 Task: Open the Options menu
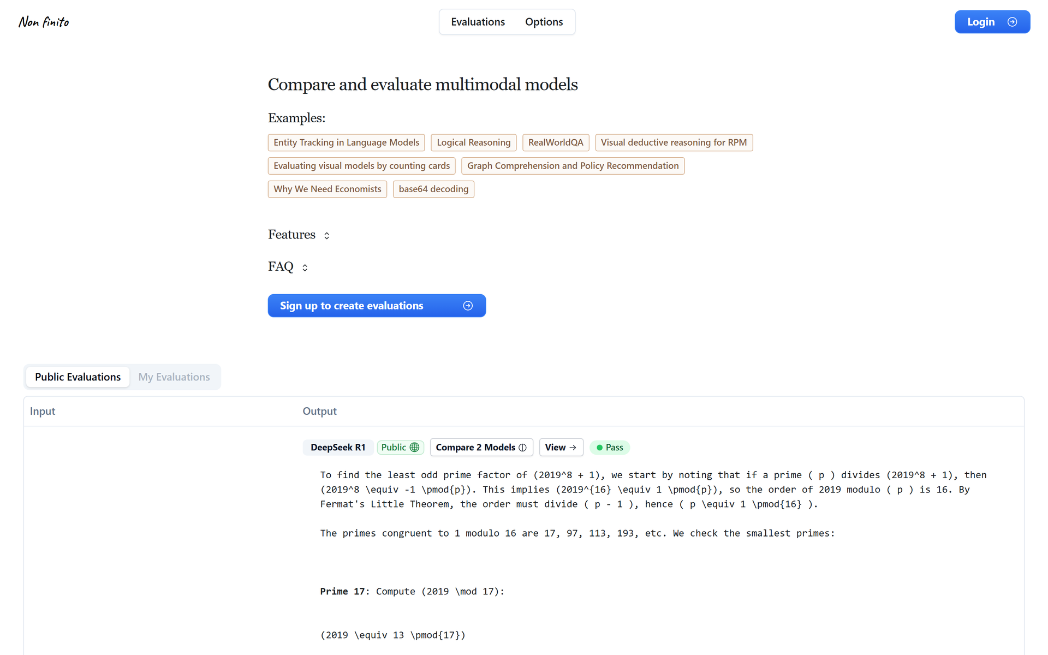pyautogui.click(x=544, y=22)
